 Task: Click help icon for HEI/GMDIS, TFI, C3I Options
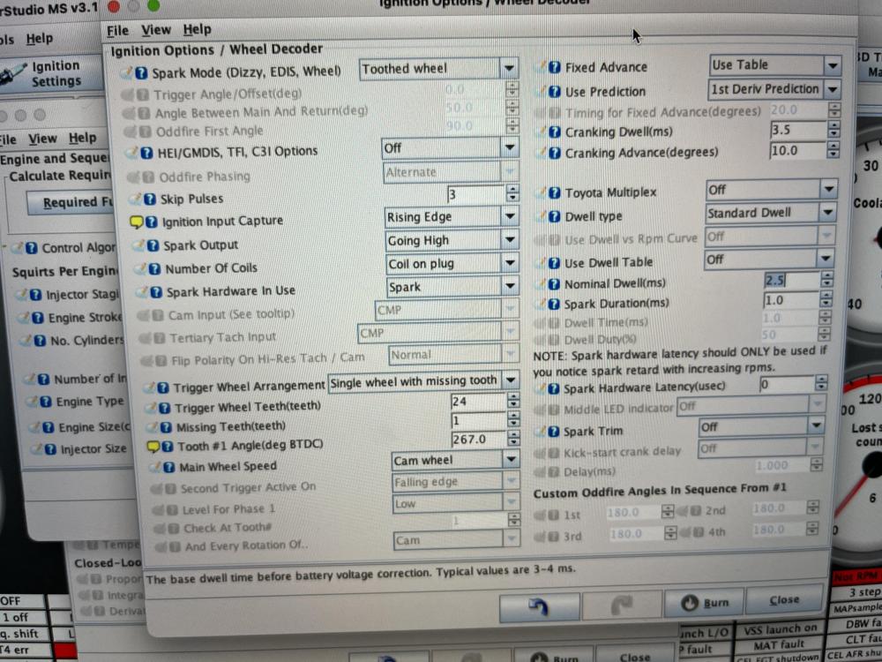tap(146, 153)
